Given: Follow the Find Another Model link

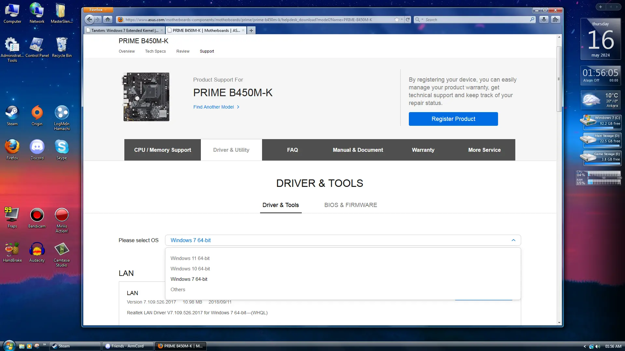Looking at the screenshot, I should (216, 107).
